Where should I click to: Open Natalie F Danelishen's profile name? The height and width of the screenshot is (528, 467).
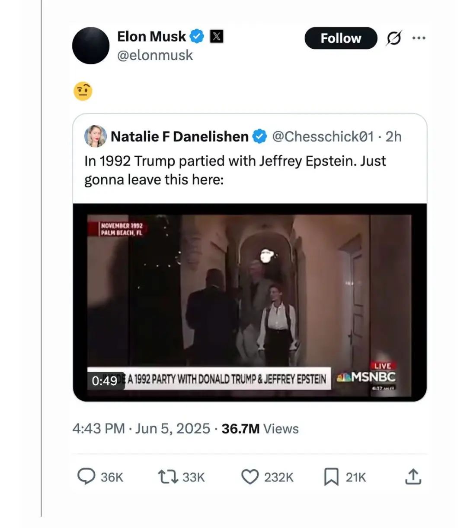(179, 136)
